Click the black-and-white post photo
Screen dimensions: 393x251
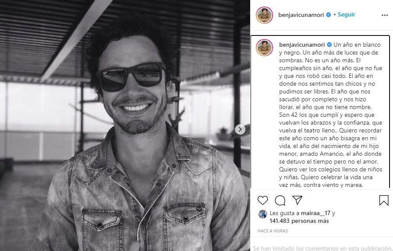(x=125, y=125)
